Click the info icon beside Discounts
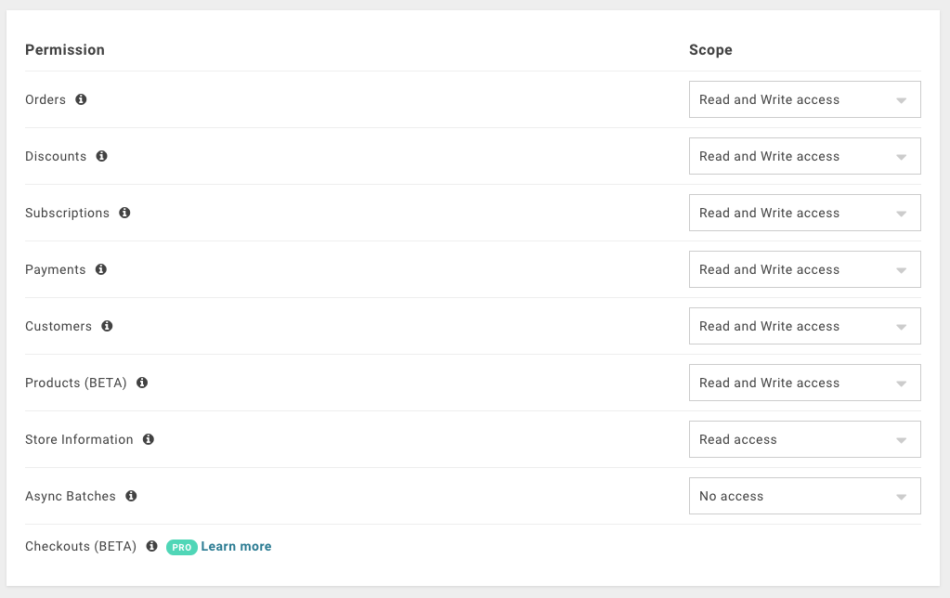 click(x=101, y=156)
